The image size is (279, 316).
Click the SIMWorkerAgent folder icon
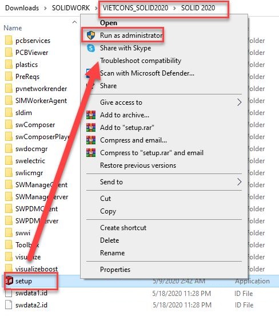coord(9,101)
